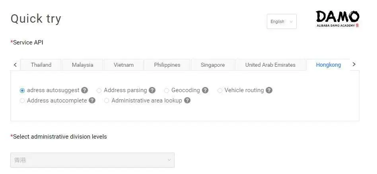Viewport: 377px width, 174px height.
Task: Show help for Address autocomplete
Action: click(92, 101)
